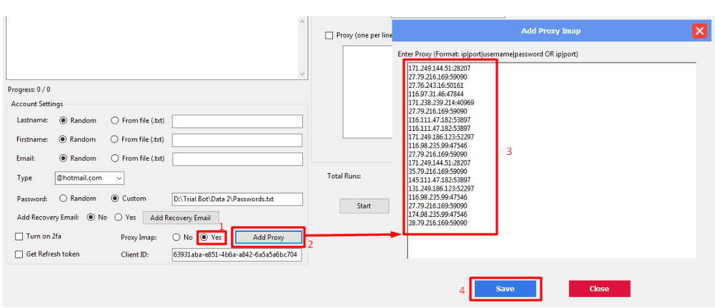
Task: Click proxy line 171.249.186.123:52297
Action: click(441, 137)
